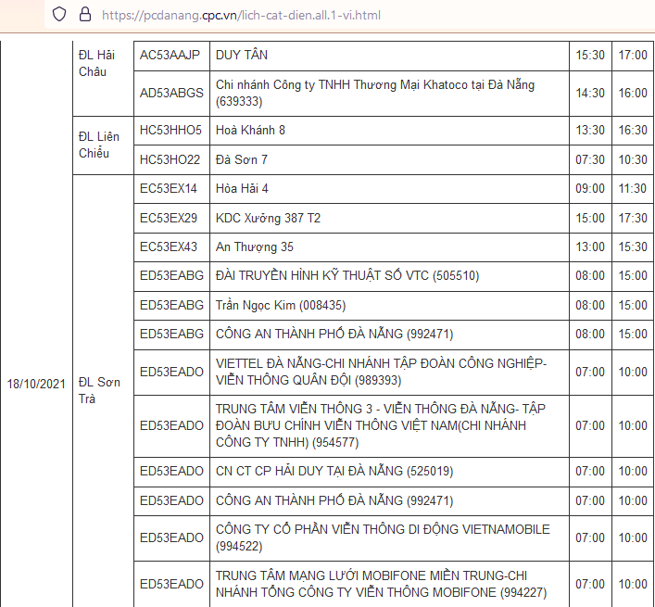This screenshot has height=607, width=655.
Task: Click start time 09:00 of Hòa Hải 4
Action: click(x=590, y=188)
